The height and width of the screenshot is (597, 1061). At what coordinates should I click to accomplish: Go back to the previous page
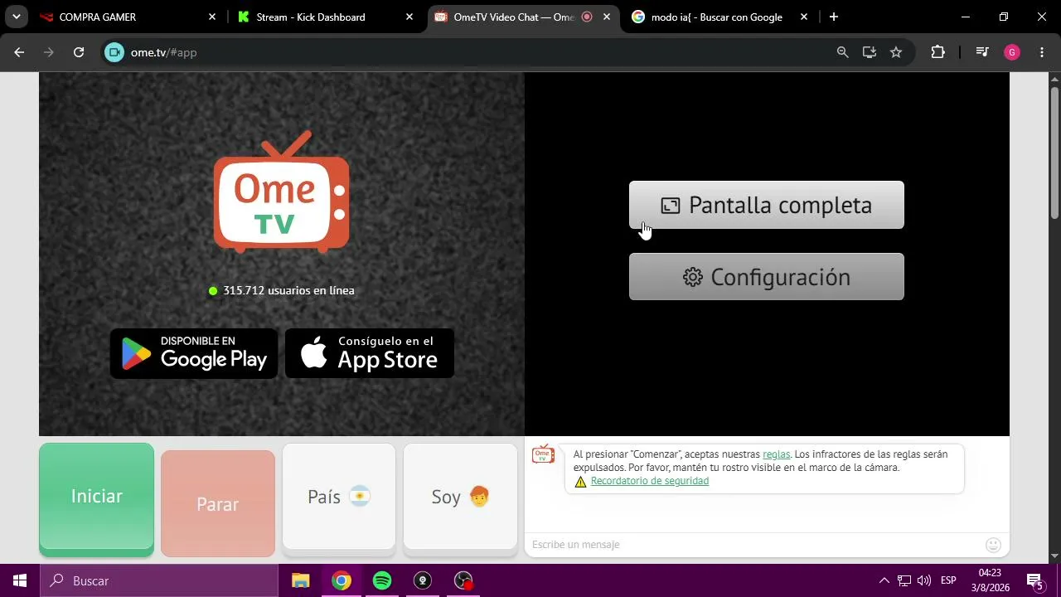coord(19,52)
